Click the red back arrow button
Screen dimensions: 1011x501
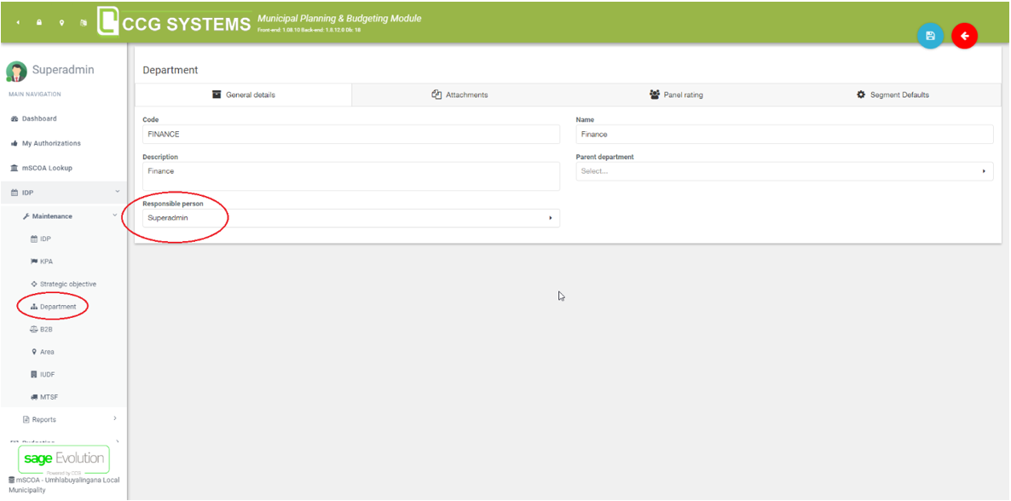point(964,36)
